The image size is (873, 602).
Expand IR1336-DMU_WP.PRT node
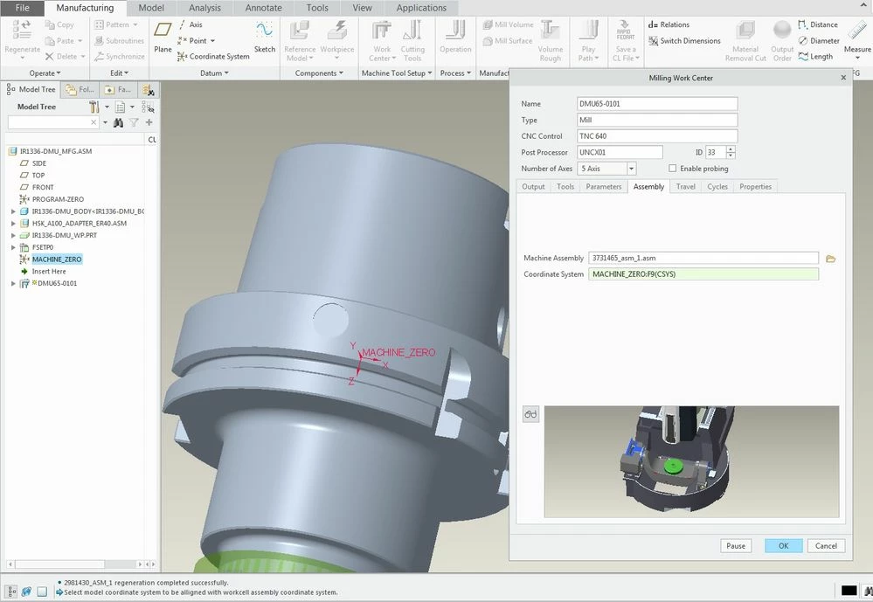13,236
